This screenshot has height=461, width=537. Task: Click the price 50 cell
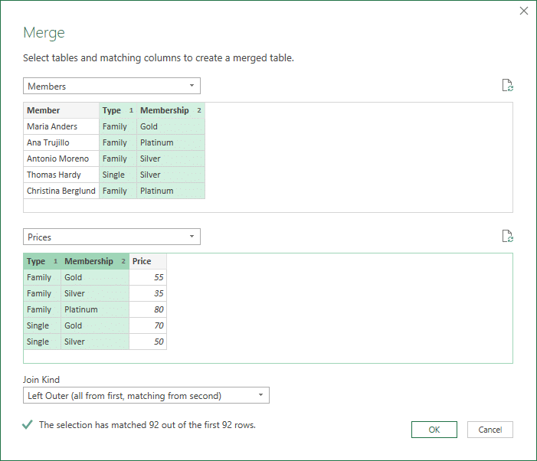148,342
